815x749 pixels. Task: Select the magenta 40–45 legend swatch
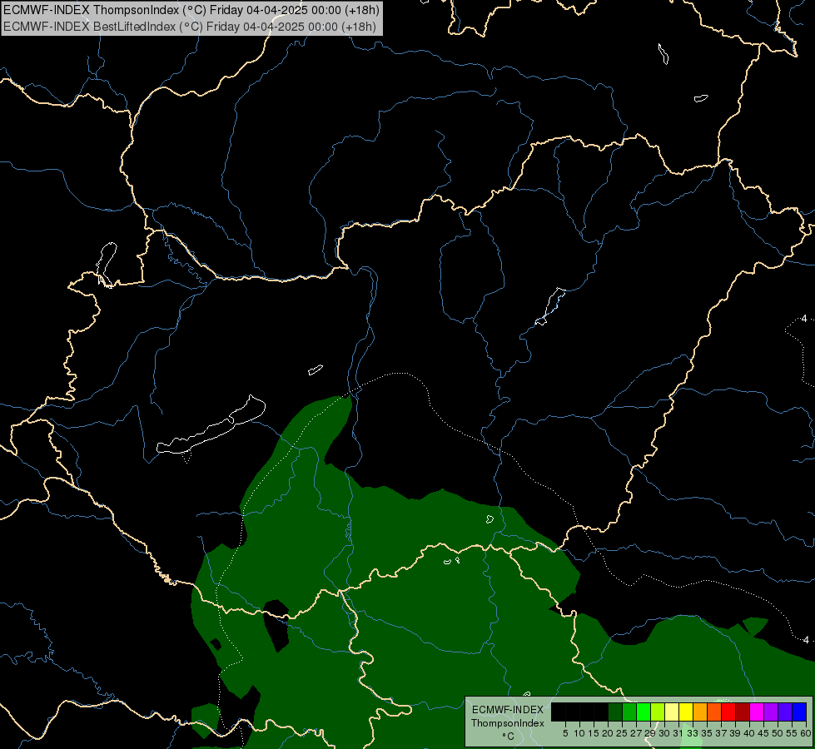coord(757,712)
